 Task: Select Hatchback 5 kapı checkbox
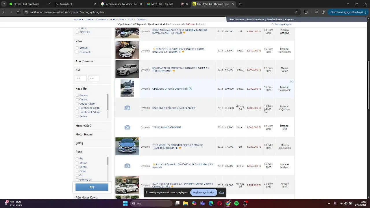pos(77,112)
